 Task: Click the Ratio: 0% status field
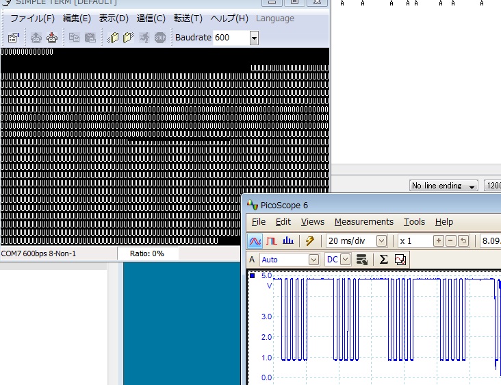147,253
